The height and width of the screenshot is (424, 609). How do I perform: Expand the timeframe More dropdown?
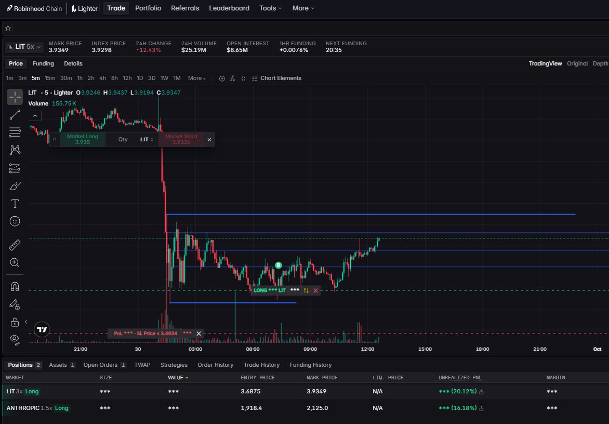click(196, 78)
